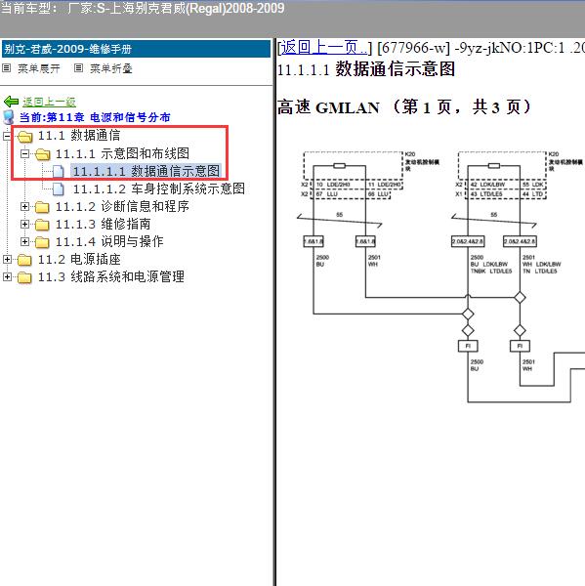
Task: Click the GMLAN wiring diagram image
Action: pos(439,276)
